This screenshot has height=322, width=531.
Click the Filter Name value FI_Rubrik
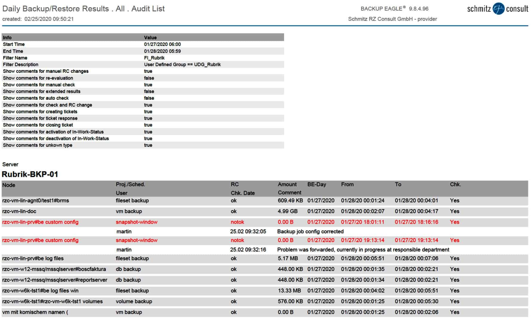click(154, 58)
